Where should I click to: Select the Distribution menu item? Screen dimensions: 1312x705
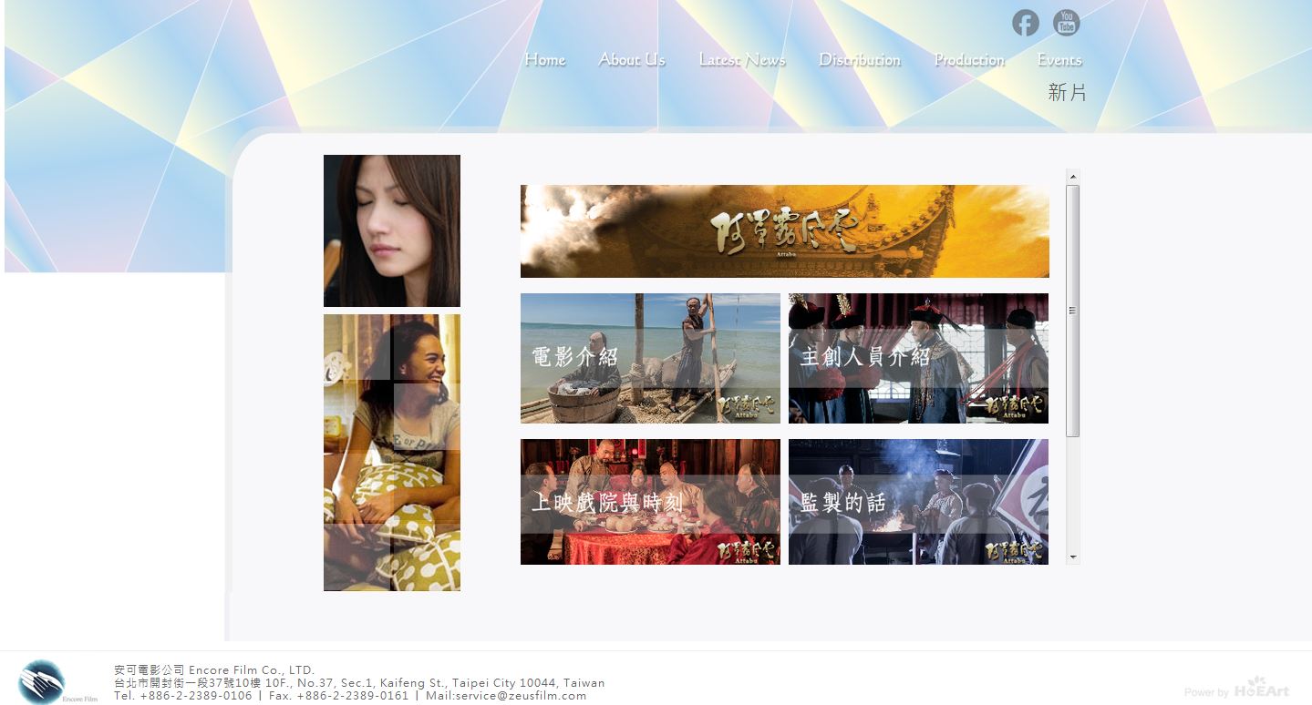point(859,60)
